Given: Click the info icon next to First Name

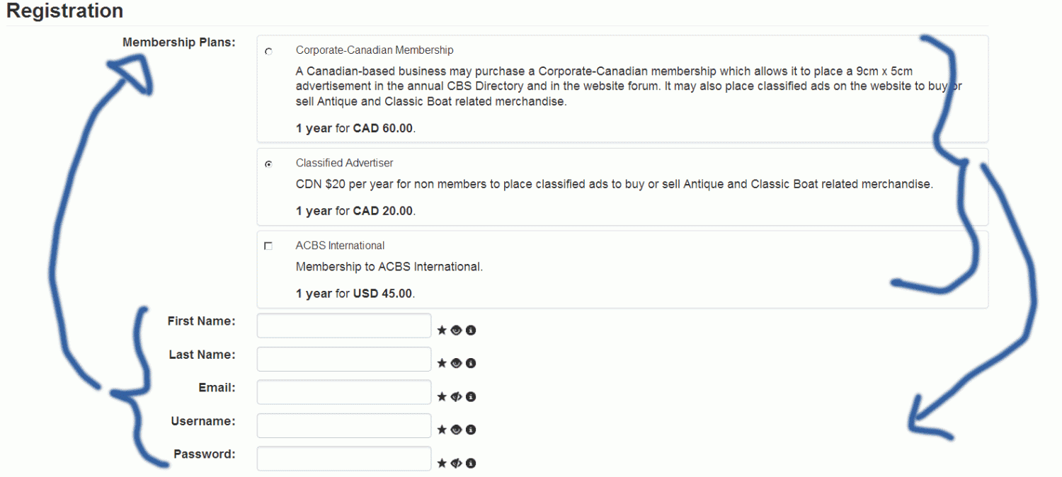Looking at the screenshot, I should pyautogui.click(x=471, y=330).
